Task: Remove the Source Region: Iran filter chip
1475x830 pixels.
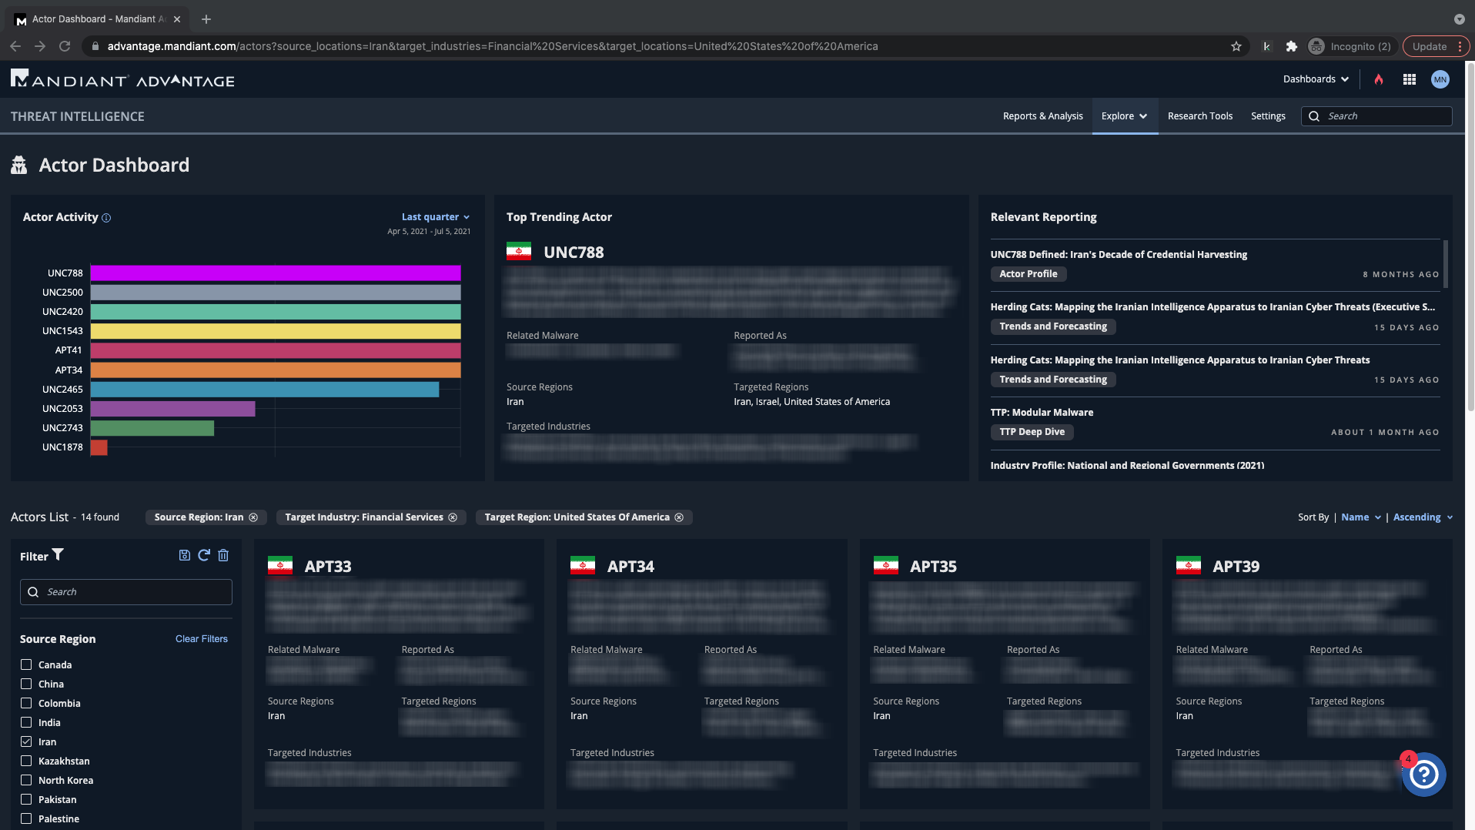Action: [253, 517]
